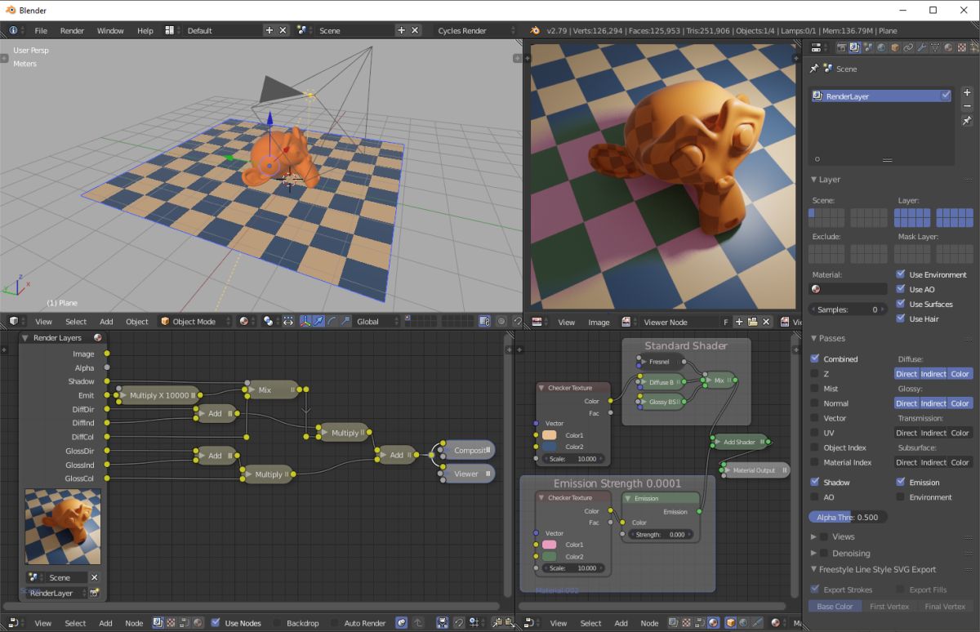Uncheck the Use AO checkbox
980x632 pixels.
[x=901, y=289]
